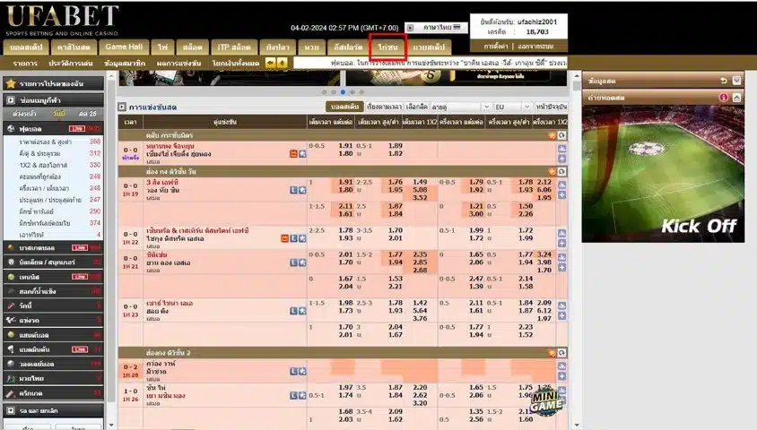The height and width of the screenshot is (430, 757).
Task: Click the เรียงตามเวลา sort button
Action: (384, 107)
